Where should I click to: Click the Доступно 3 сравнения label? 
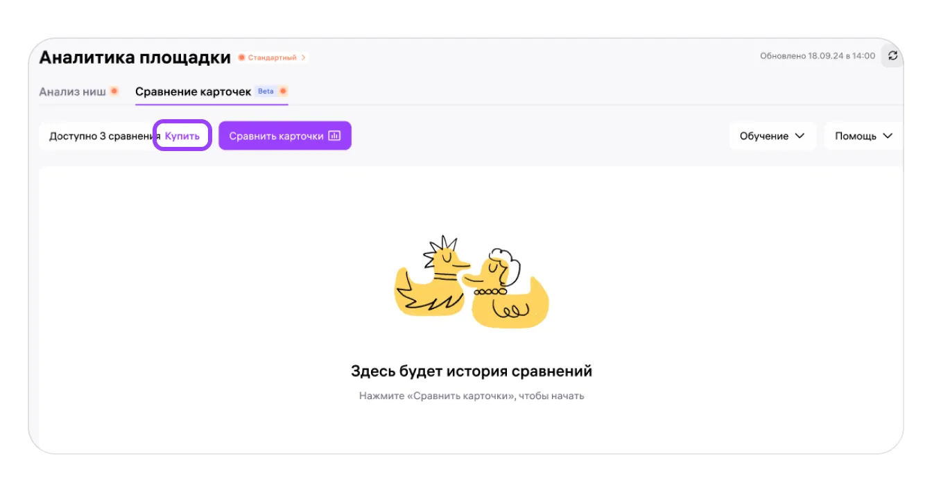tap(105, 137)
